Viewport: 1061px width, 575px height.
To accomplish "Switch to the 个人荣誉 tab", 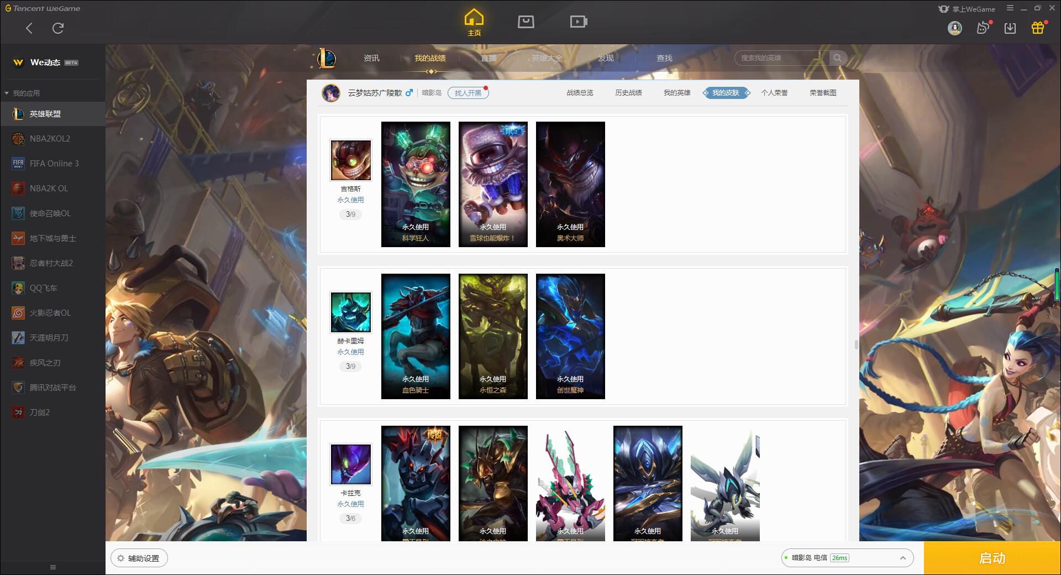I will click(x=774, y=93).
